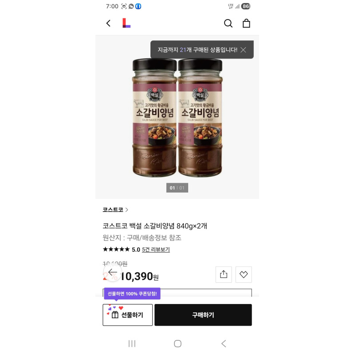Tap the 100% coupon gift tooltip

point(132,294)
